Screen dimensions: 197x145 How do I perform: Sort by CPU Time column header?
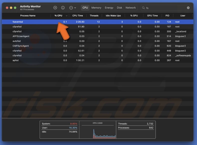point(78,15)
